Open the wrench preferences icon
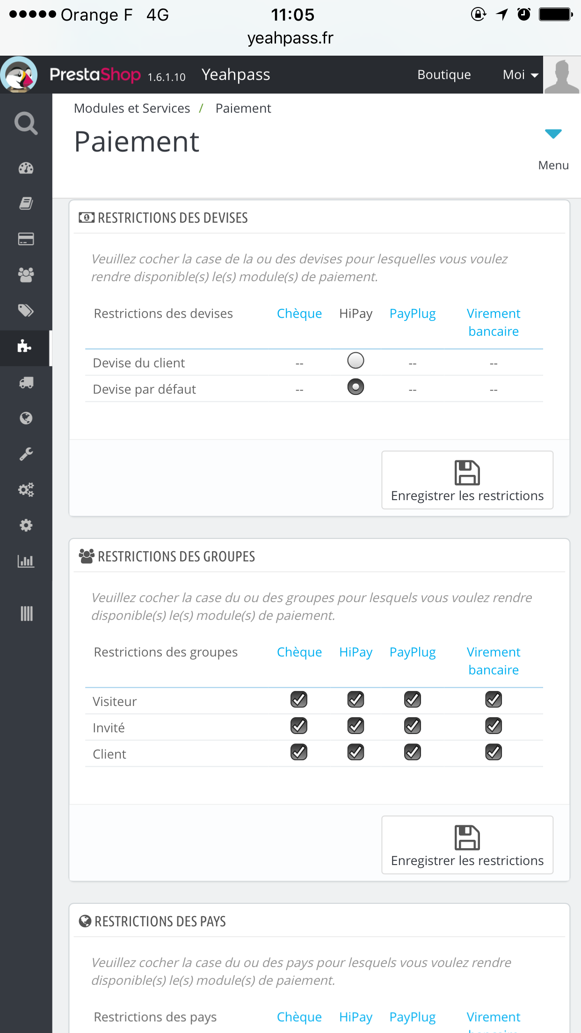 (x=26, y=454)
